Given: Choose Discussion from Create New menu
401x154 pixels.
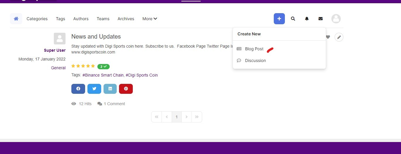Looking at the screenshot, I should [x=255, y=60].
